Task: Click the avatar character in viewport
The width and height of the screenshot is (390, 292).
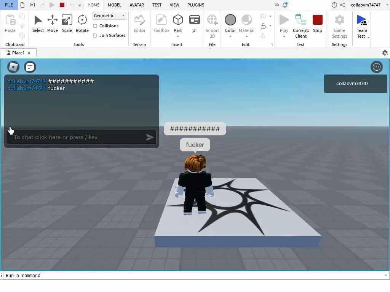Action: [x=195, y=184]
